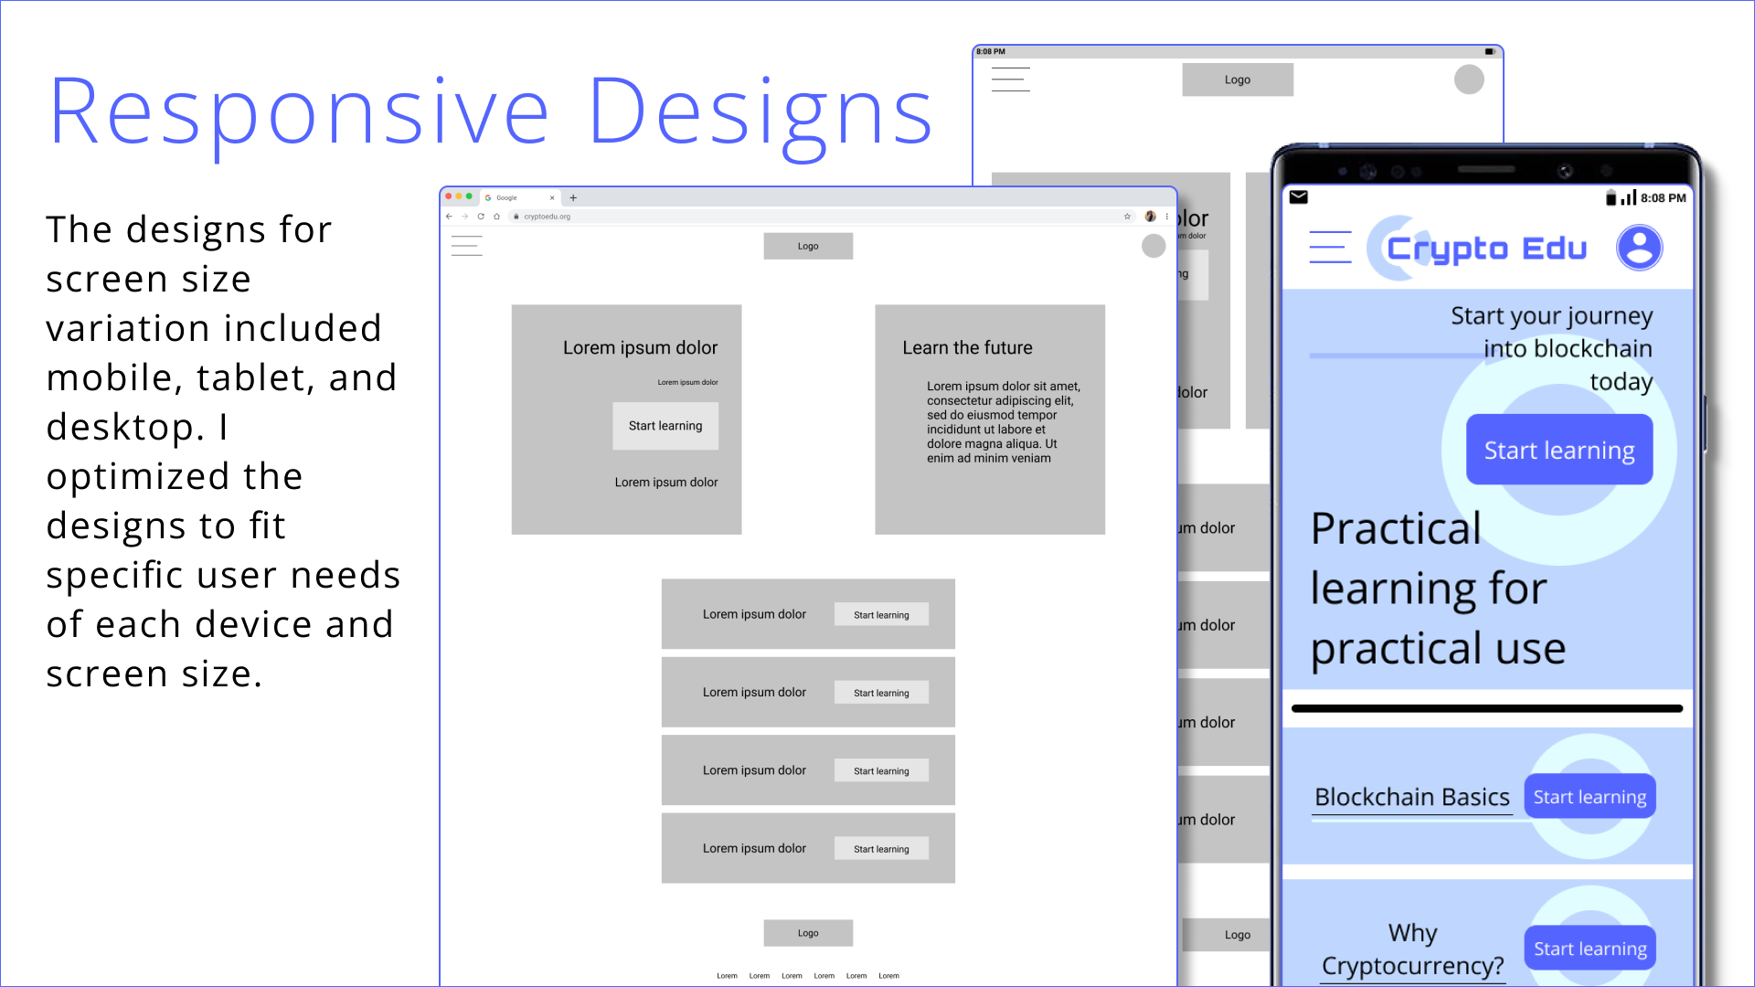Click the mail icon in phone status bar
The image size is (1755, 987).
click(1298, 197)
